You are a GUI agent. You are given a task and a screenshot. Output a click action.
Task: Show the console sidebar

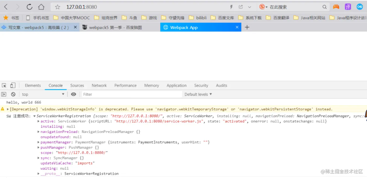[4, 94]
